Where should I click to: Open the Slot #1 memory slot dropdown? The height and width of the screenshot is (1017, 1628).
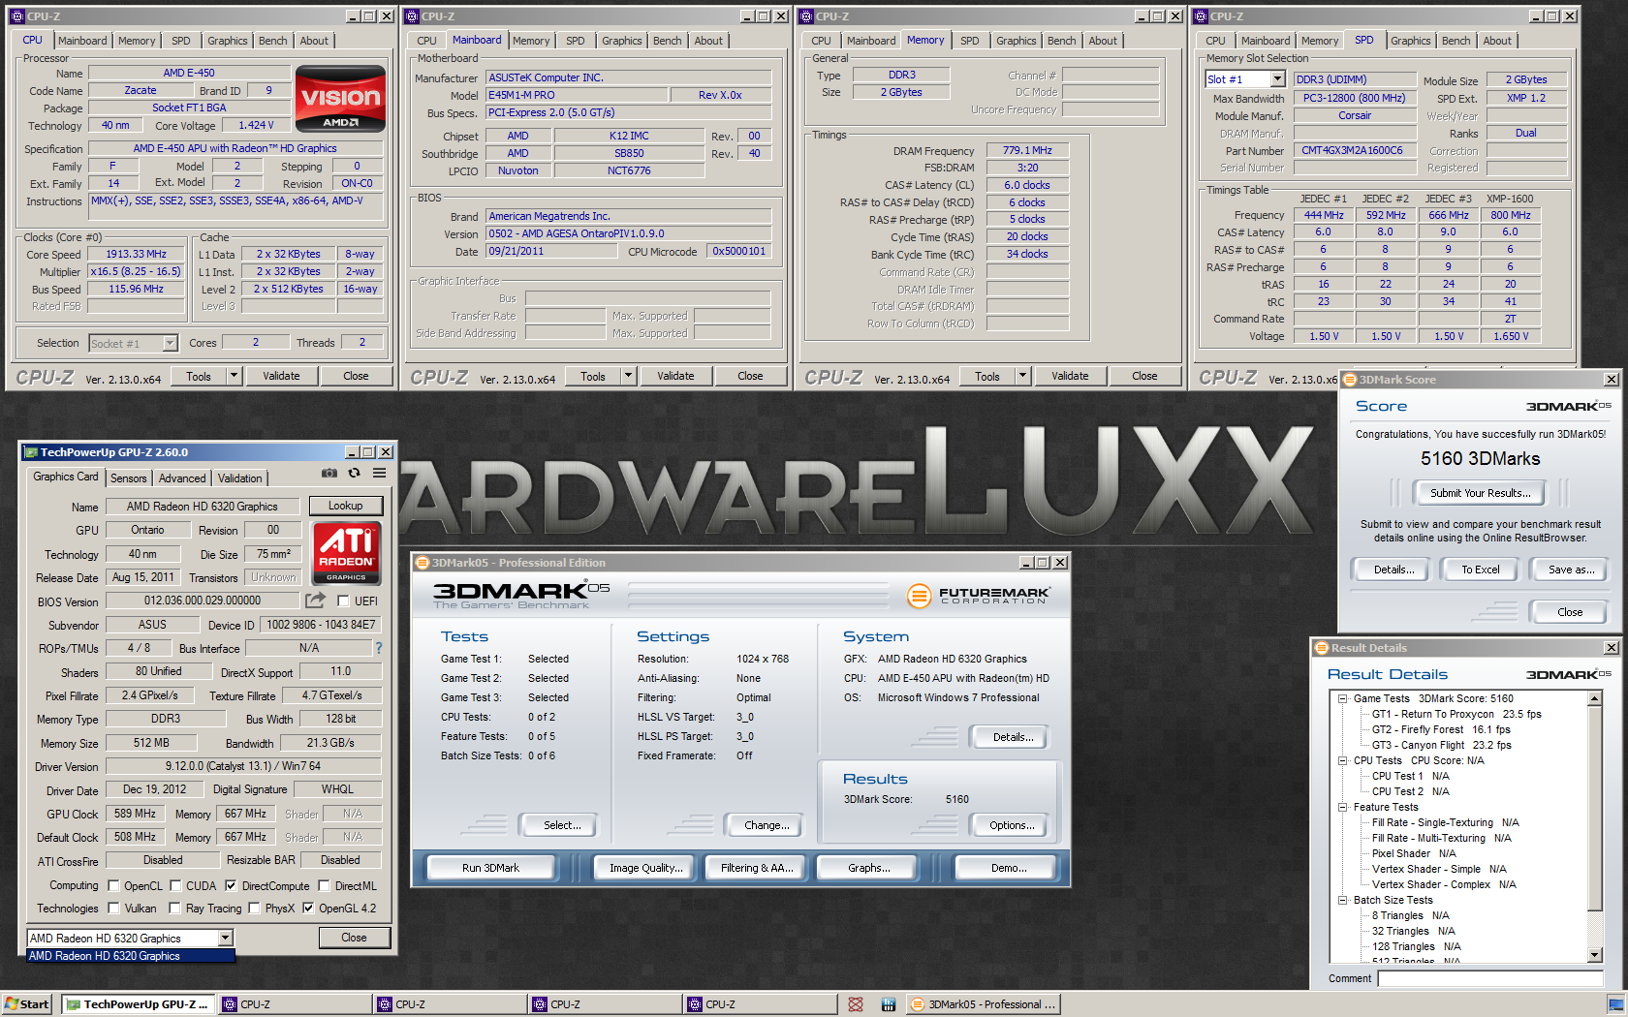pos(1277,79)
